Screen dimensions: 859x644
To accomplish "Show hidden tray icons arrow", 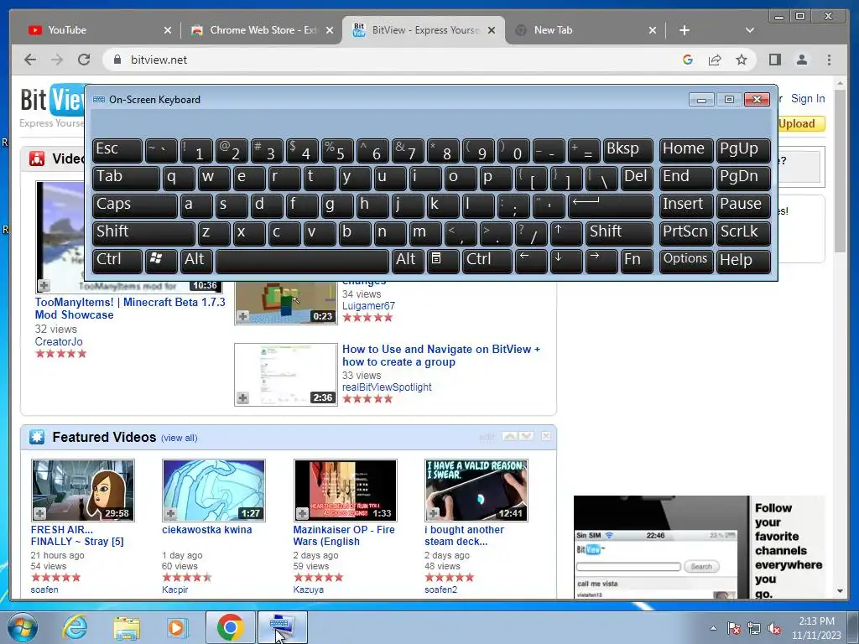I will pyautogui.click(x=713, y=629).
